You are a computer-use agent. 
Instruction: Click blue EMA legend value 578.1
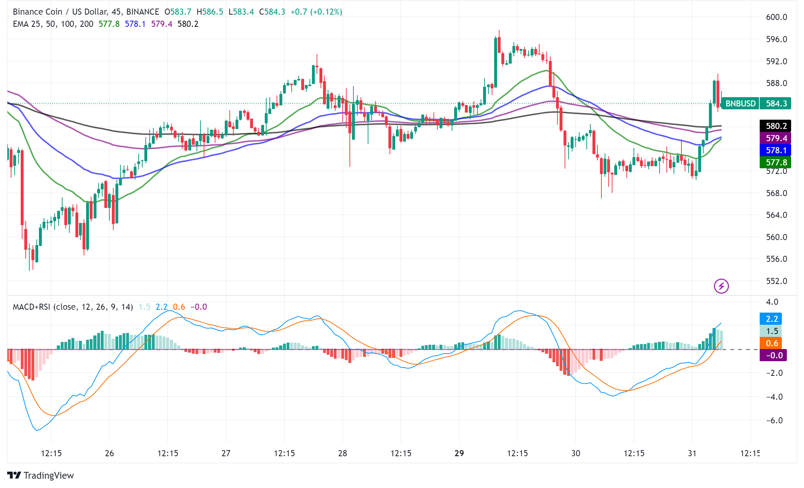(x=135, y=24)
